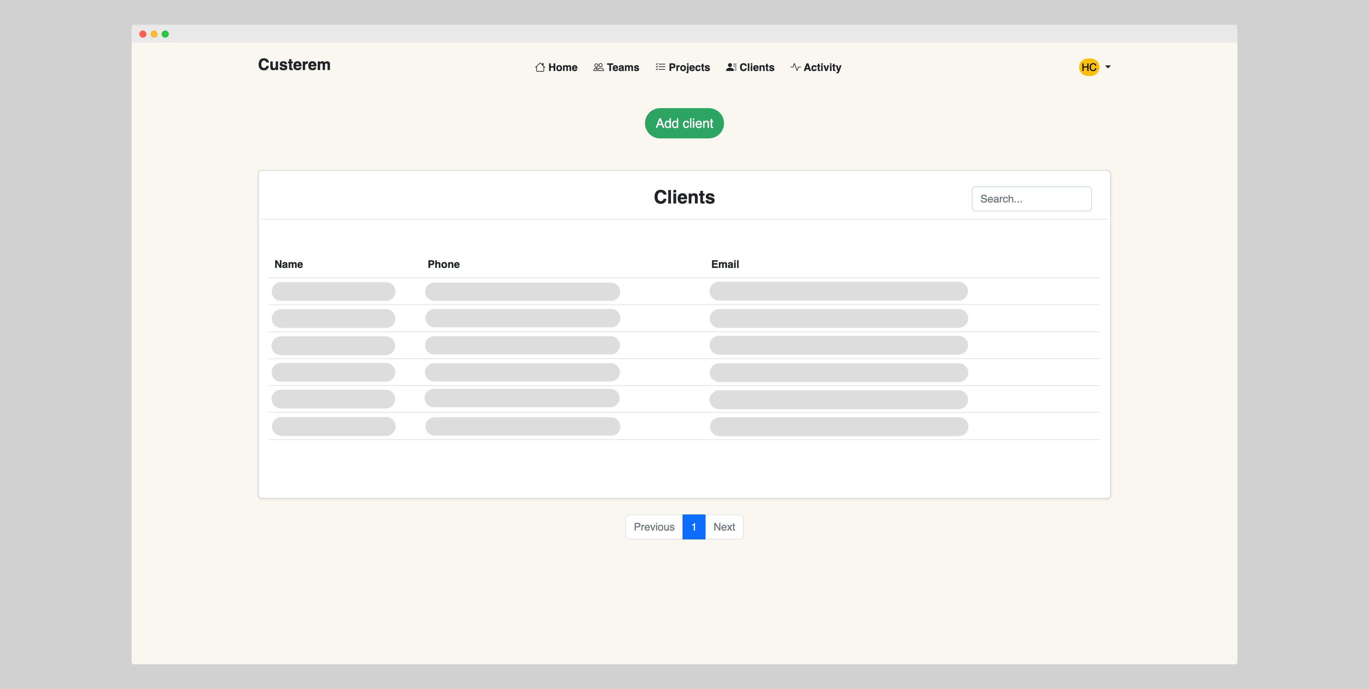Click the Previous pagination button
The height and width of the screenshot is (689, 1369).
click(x=654, y=527)
